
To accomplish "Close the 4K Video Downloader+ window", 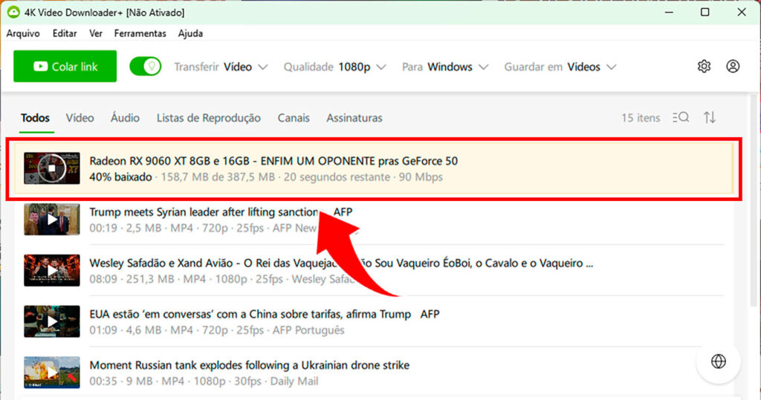I will 742,12.
